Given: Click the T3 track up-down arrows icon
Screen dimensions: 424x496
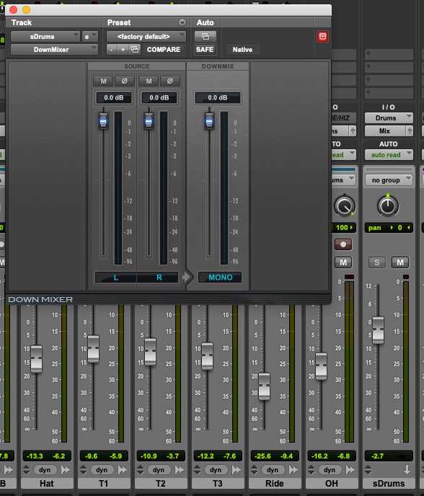Looking at the screenshot, I should (x=197, y=470).
